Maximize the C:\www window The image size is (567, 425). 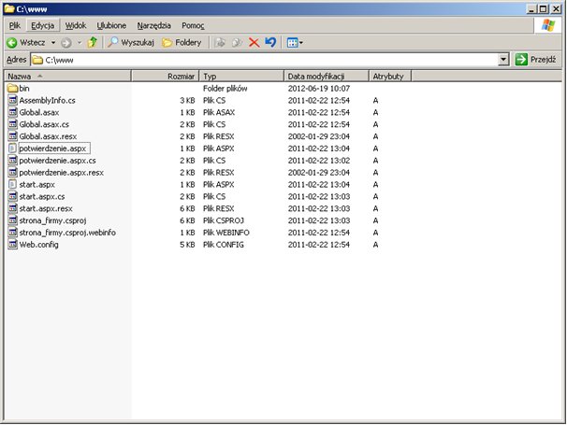click(543, 8)
